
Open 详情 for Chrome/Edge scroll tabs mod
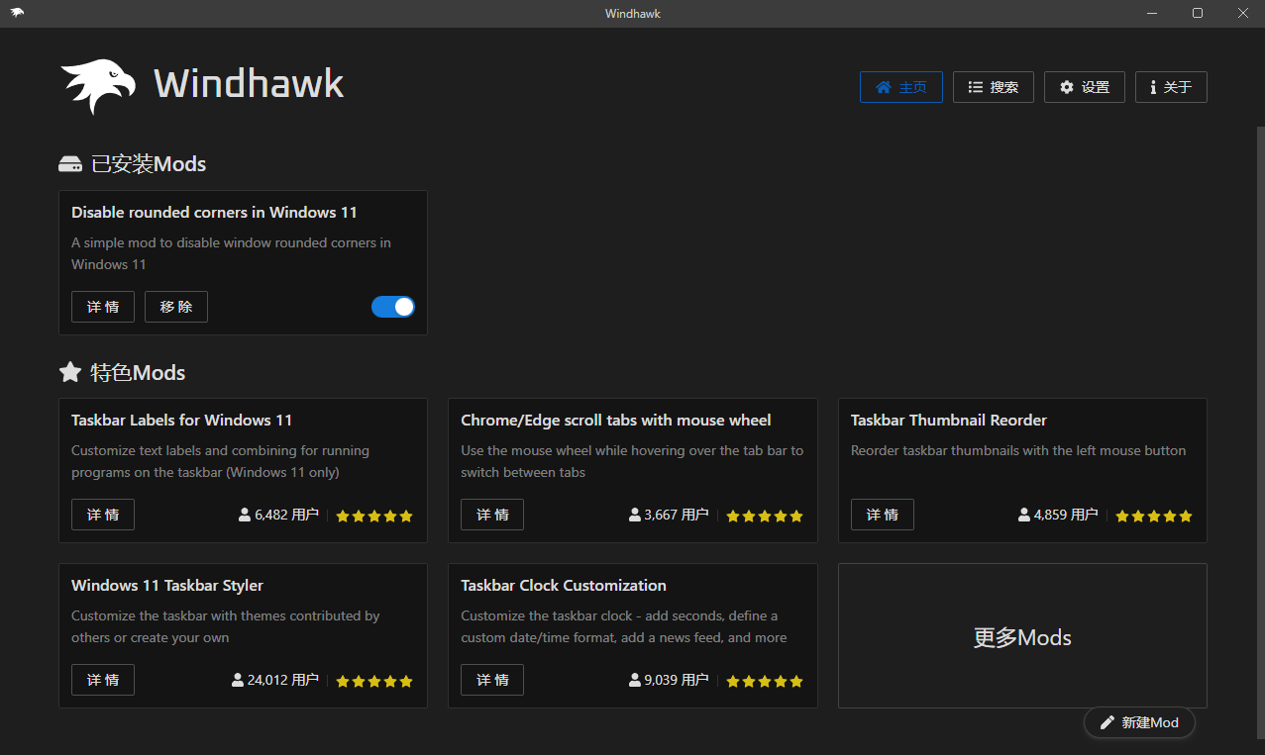point(492,515)
